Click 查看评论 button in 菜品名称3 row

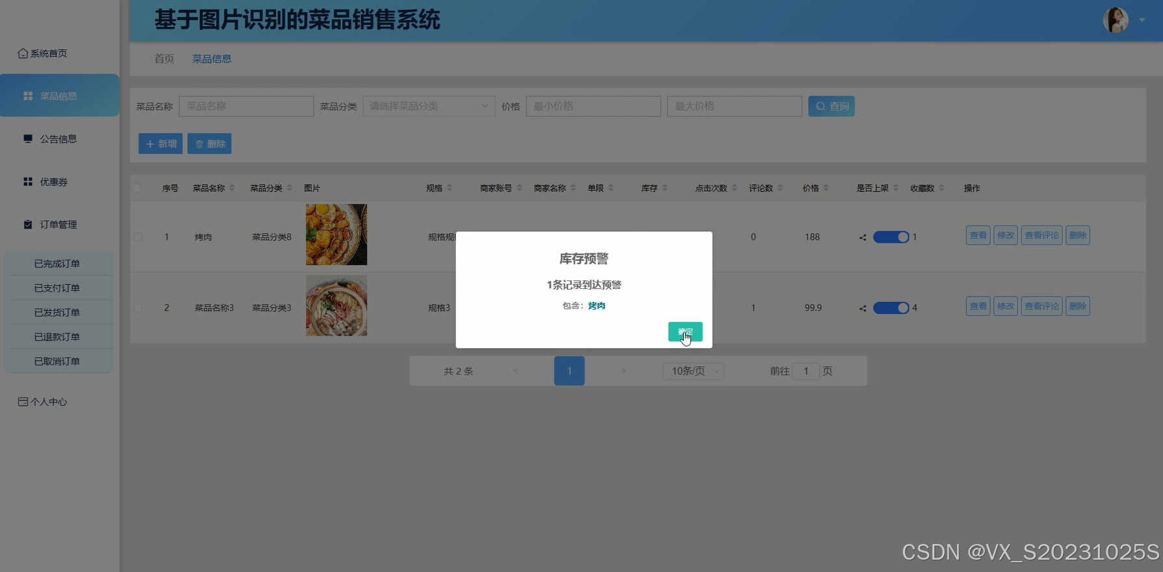tap(1042, 306)
